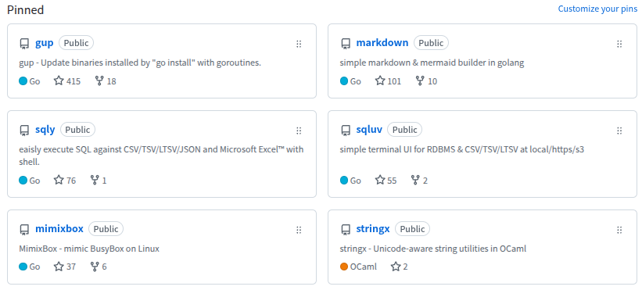
Task: Open the gup repository link
Action: tap(45, 43)
